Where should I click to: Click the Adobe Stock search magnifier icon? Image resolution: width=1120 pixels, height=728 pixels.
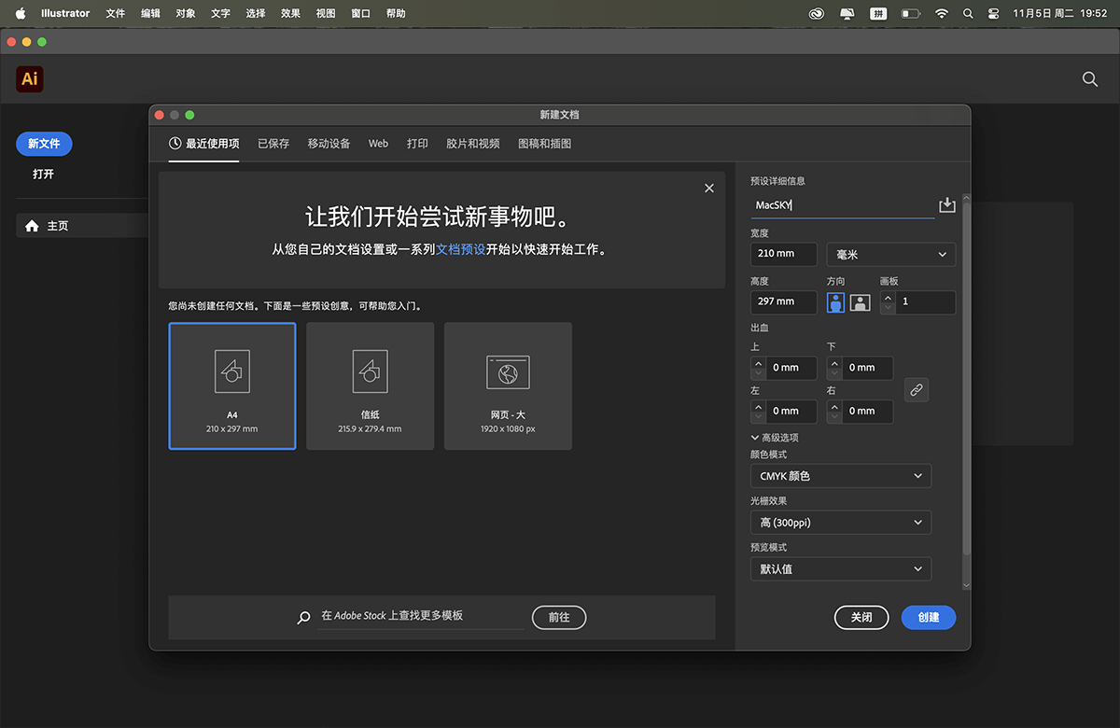click(303, 617)
